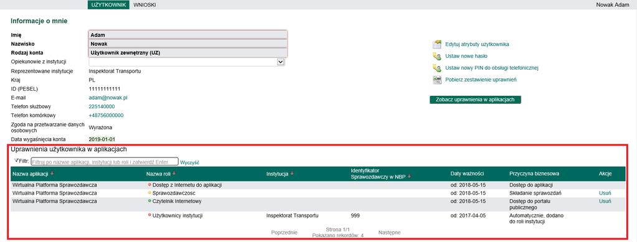Click the Ustaw nowe hasło key icon

click(x=437, y=56)
